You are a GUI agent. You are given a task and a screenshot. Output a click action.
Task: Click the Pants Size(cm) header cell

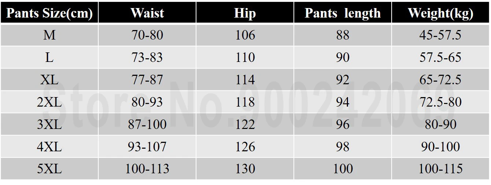[x=49, y=13]
